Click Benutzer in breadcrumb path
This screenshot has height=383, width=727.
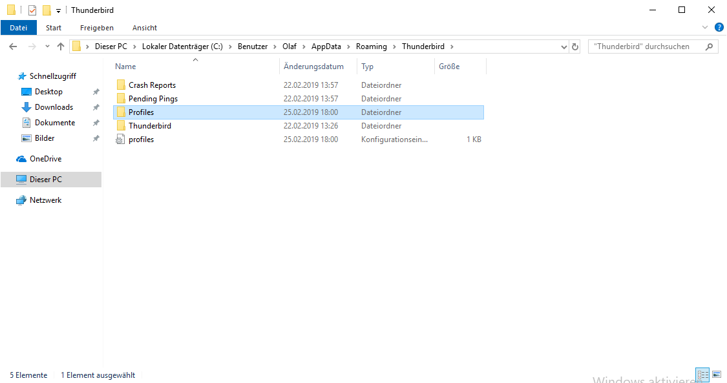point(253,47)
